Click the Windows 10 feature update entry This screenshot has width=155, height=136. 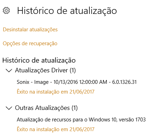(81, 120)
